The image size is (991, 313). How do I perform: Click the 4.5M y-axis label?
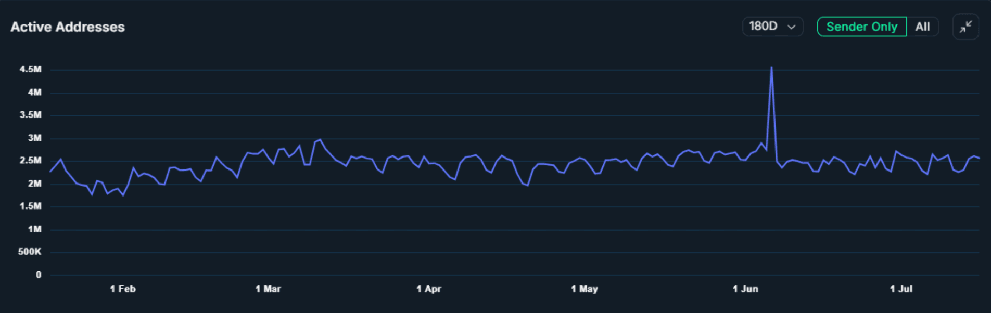(x=31, y=69)
